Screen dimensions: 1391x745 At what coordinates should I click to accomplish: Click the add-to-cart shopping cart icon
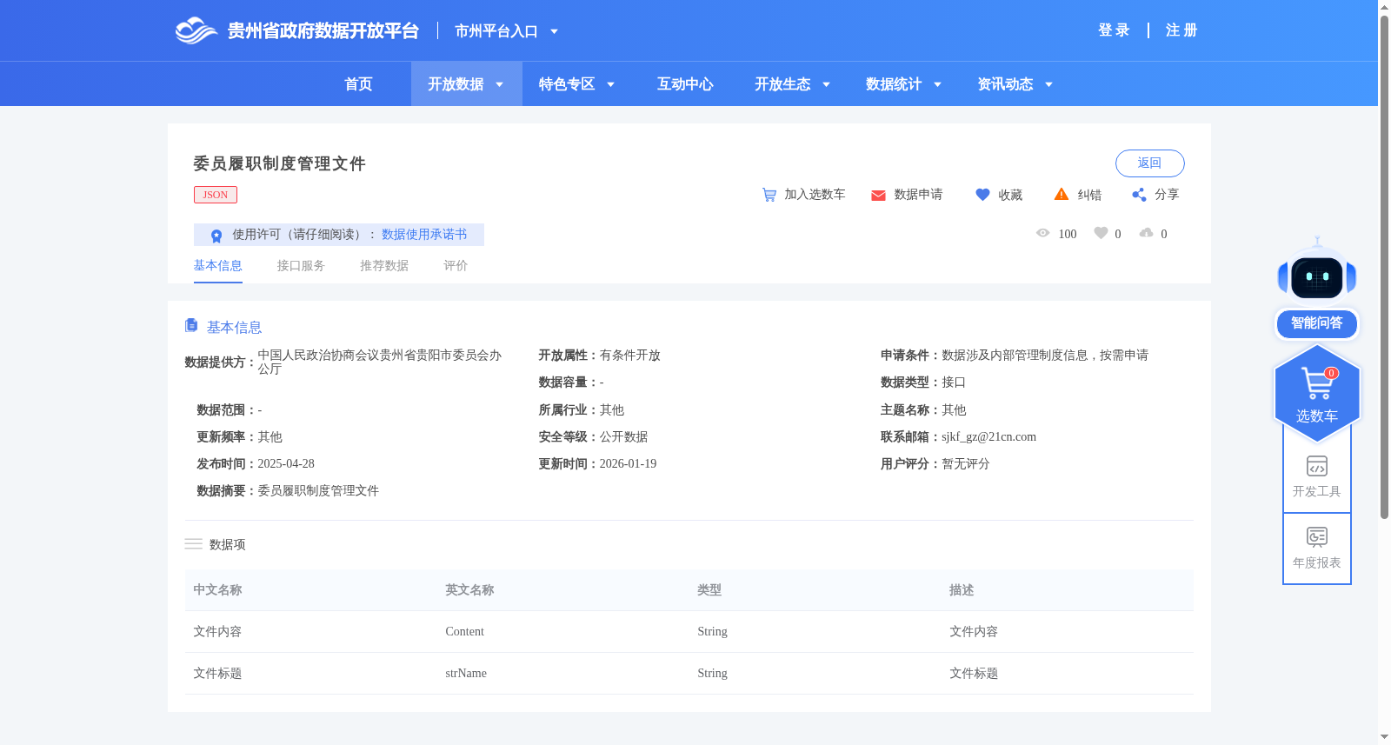(x=769, y=195)
